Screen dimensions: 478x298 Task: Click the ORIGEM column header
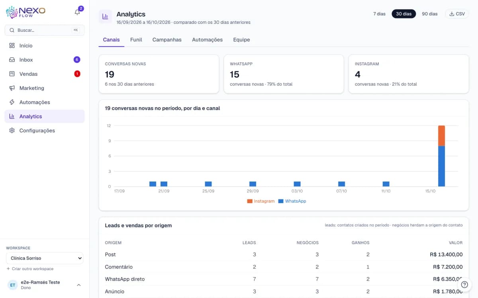click(x=113, y=242)
